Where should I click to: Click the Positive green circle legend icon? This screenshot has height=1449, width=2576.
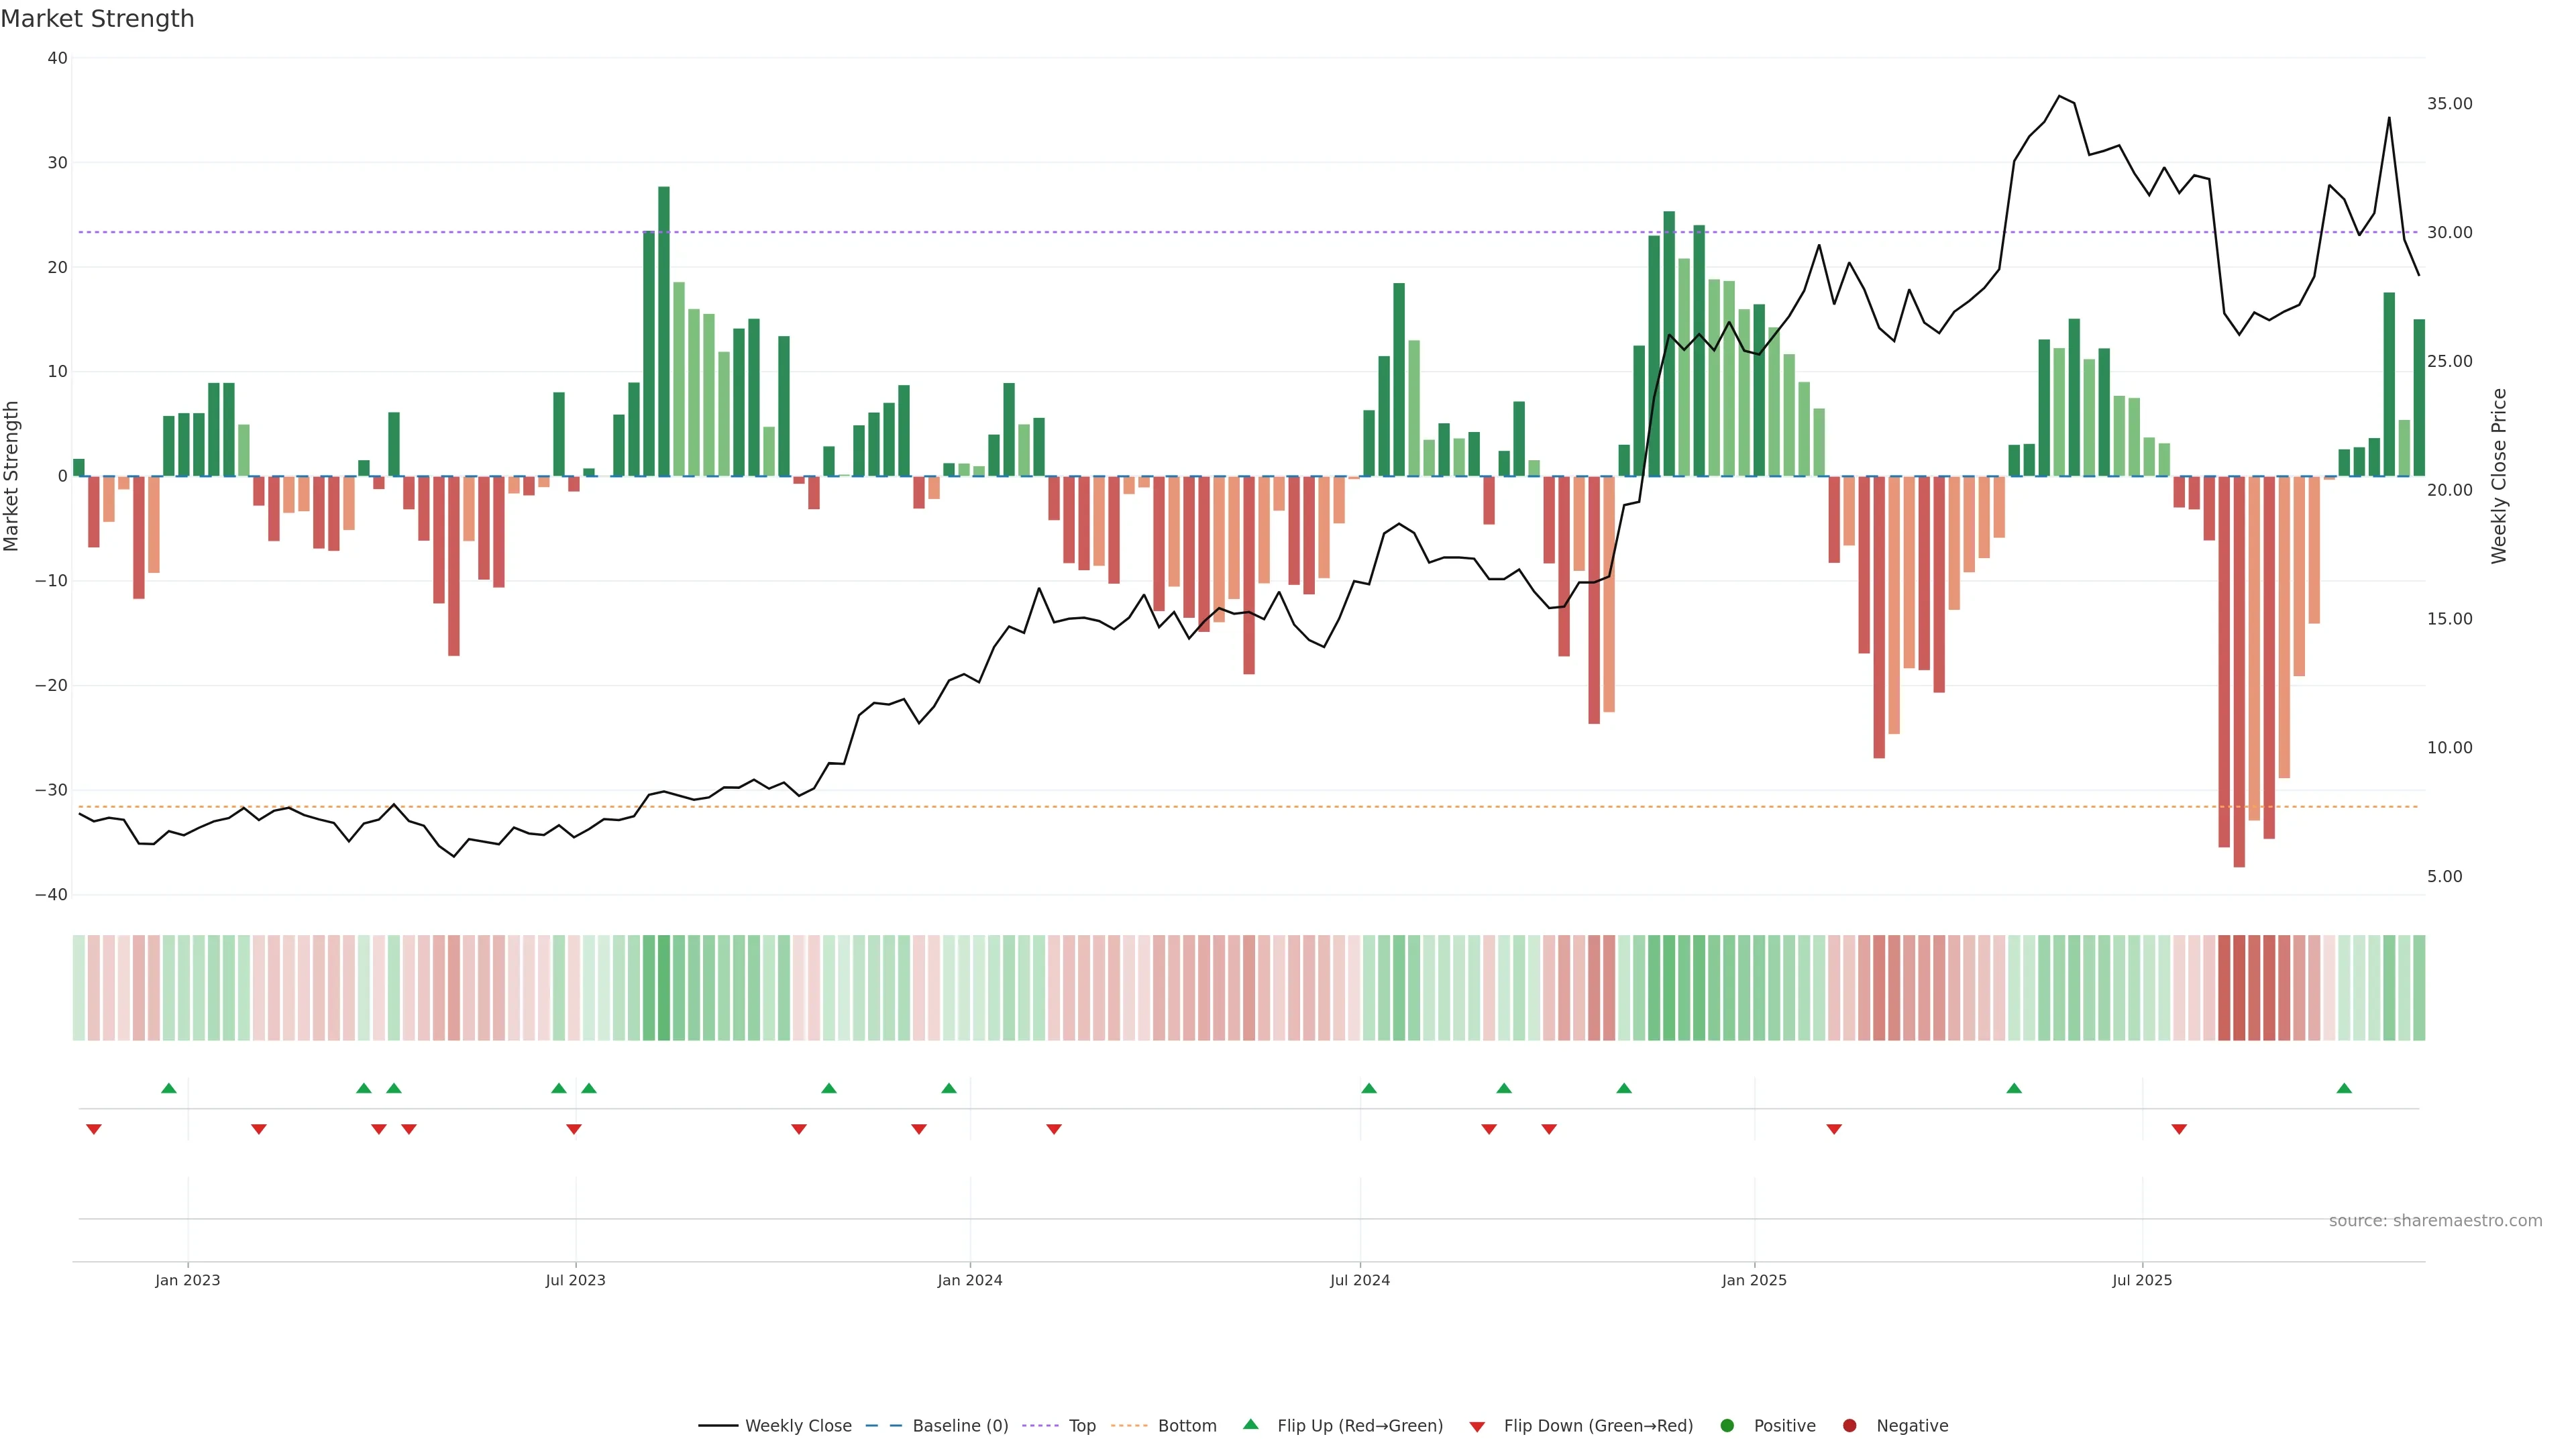1727,1426
